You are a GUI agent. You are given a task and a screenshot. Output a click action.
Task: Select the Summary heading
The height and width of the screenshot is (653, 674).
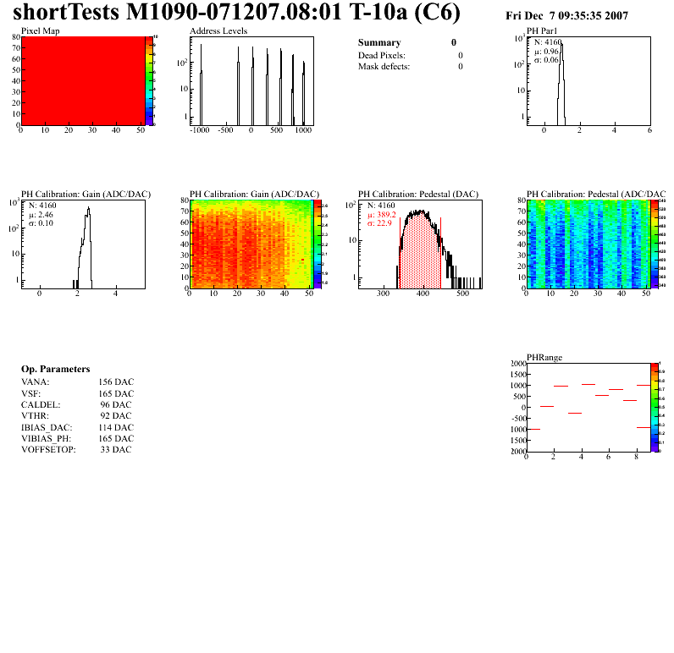click(379, 42)
